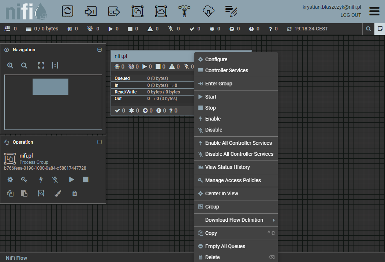Click the Read/Write row on nifi.pl group
This screenshot has height=262, width=385.
[x=153, y=92]
